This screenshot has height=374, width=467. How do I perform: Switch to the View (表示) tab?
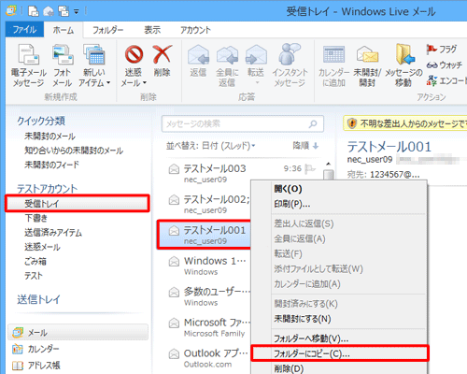152,30
